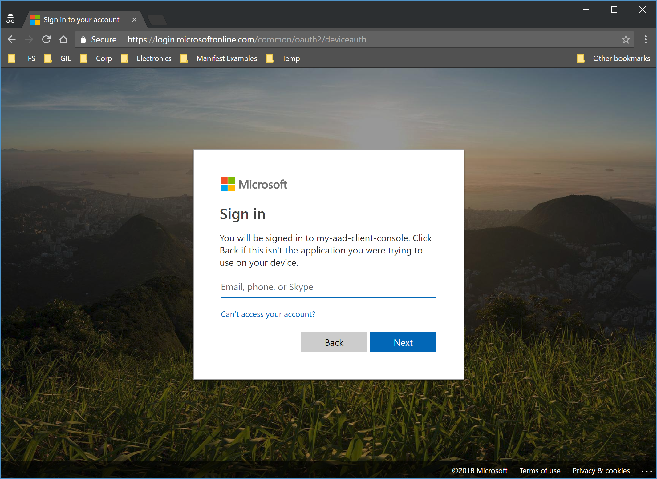657x479 pixels.
Task: Click the browser back arrow icon
Action: [12, 39]
